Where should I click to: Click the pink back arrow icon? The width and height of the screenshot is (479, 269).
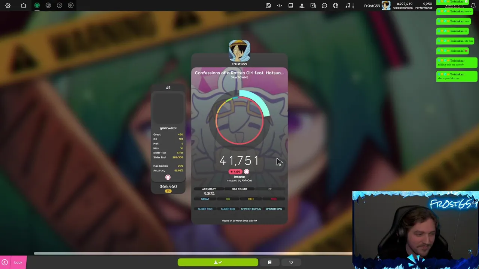tap(4, 262)
